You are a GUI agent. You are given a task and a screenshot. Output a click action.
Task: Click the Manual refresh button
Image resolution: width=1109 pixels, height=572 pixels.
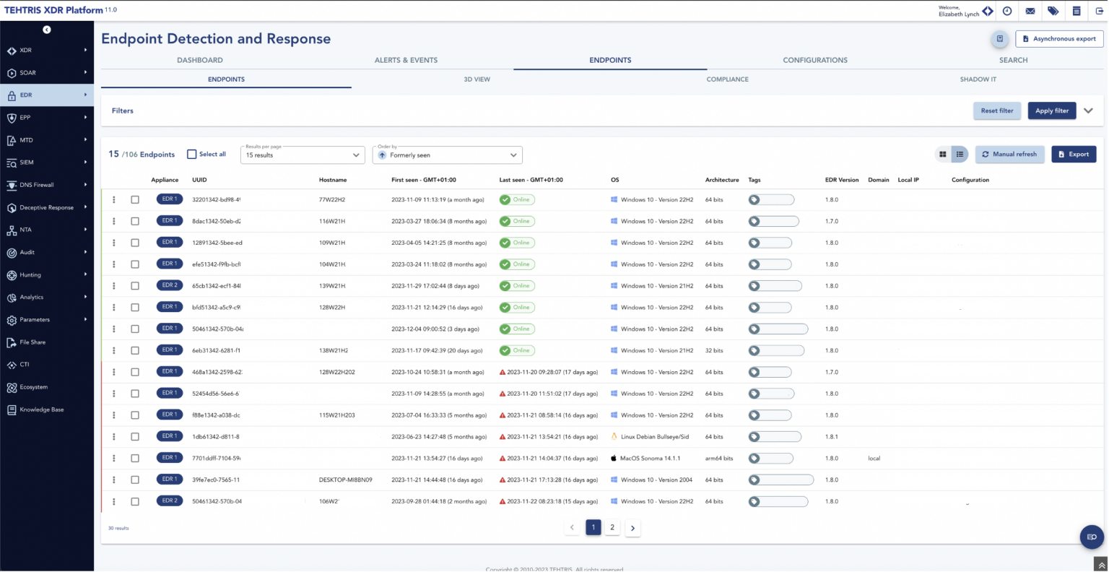point(1009,154)
